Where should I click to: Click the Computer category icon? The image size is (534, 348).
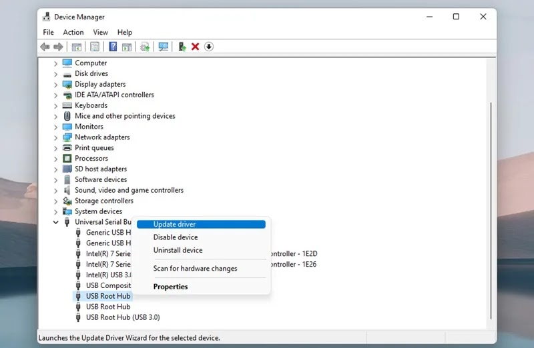(67, 63)
